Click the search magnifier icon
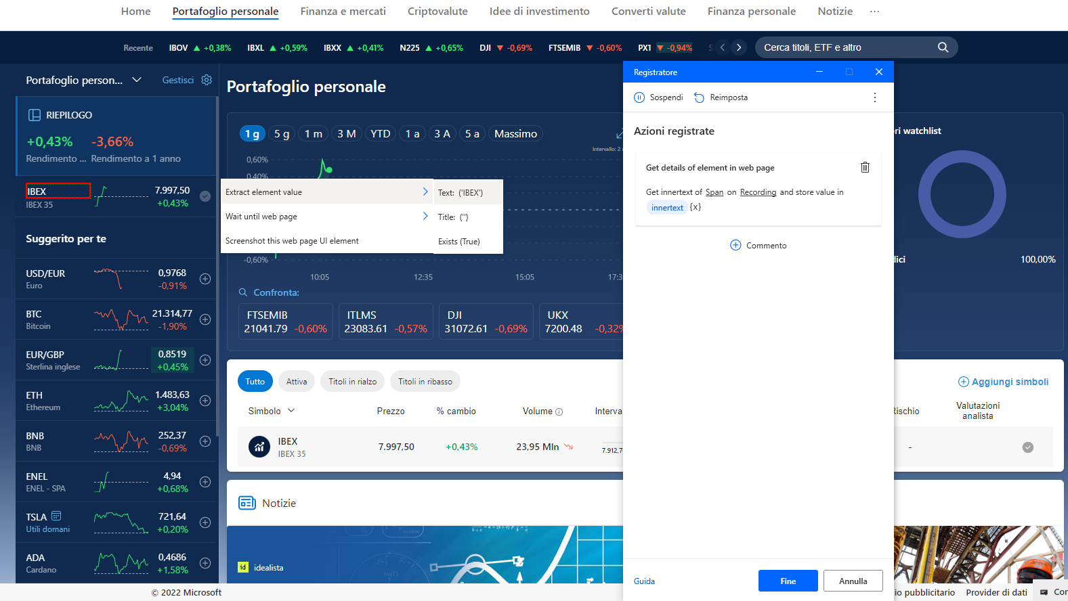 point(943,47)
